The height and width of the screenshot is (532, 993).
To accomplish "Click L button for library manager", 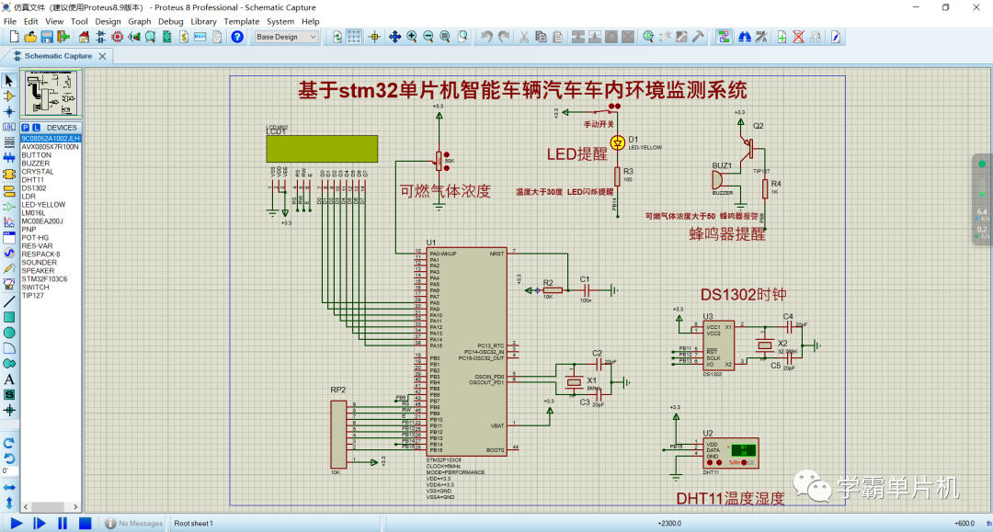I will coord(36,128).
